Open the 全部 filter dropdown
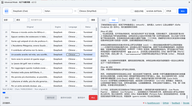This screenshot has width=192, height=106. click(8, 20)
